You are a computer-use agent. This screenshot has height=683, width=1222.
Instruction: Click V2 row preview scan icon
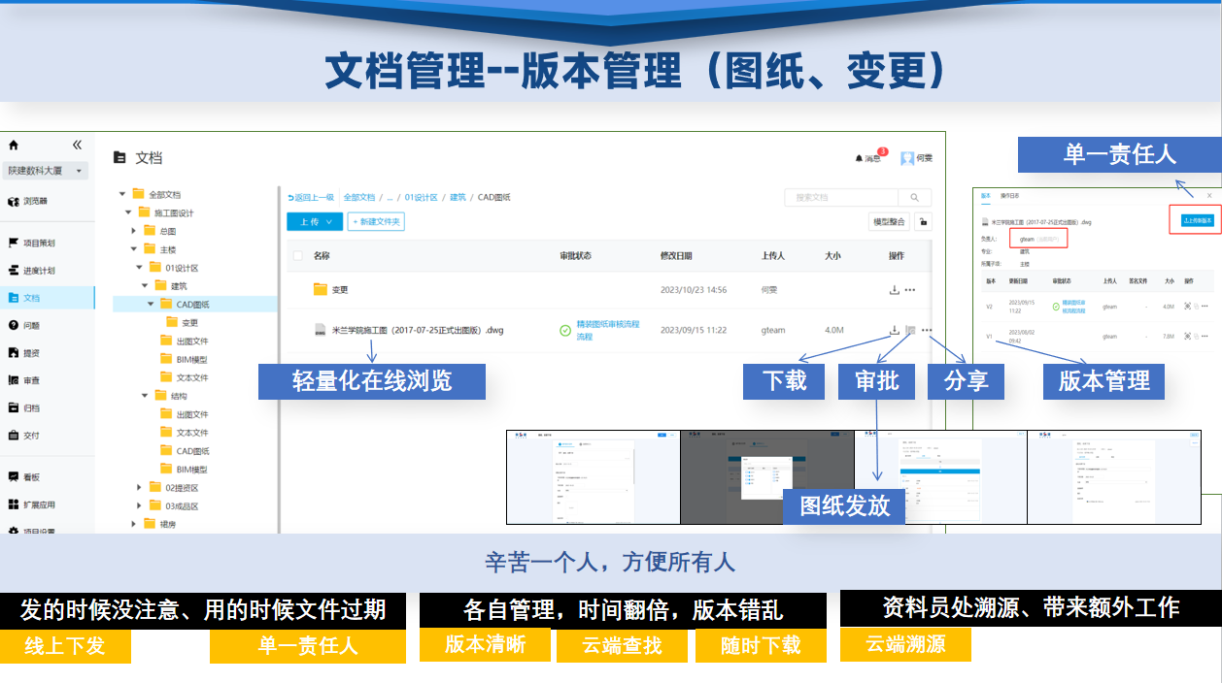click(x=1187, y=307)
